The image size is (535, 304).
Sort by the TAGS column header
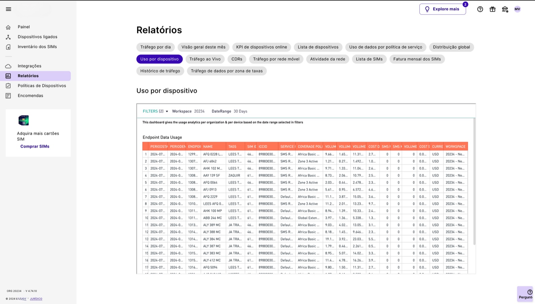tap(236, 146)
